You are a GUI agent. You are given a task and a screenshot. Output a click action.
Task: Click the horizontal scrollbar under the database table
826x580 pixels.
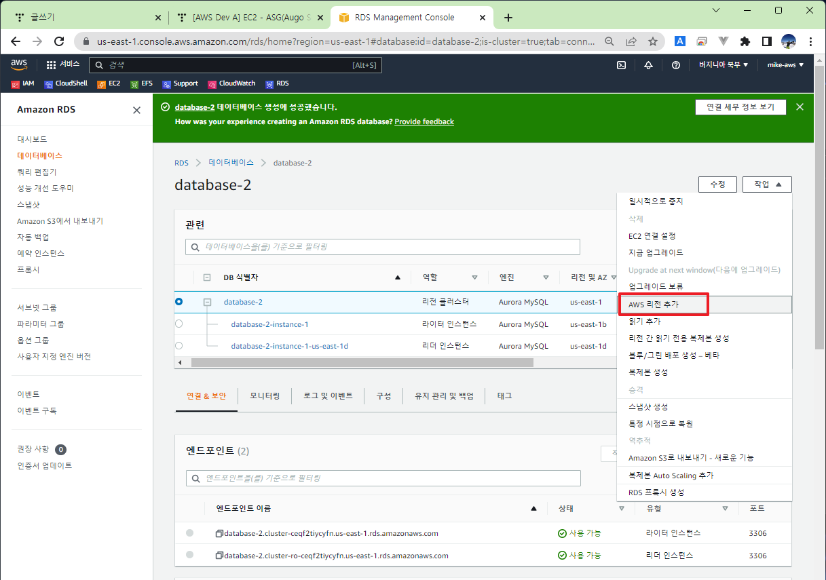click(x=362, y=362)
